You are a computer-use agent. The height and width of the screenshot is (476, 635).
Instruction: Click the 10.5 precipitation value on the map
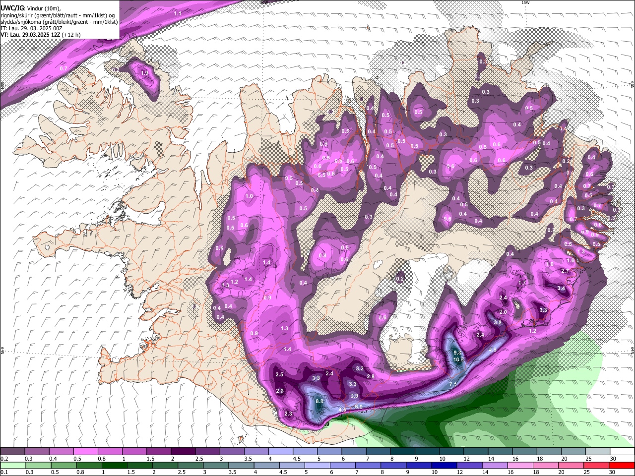459,359
